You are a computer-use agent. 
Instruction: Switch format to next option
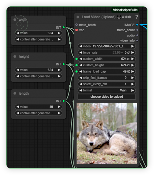click(133, 90)
